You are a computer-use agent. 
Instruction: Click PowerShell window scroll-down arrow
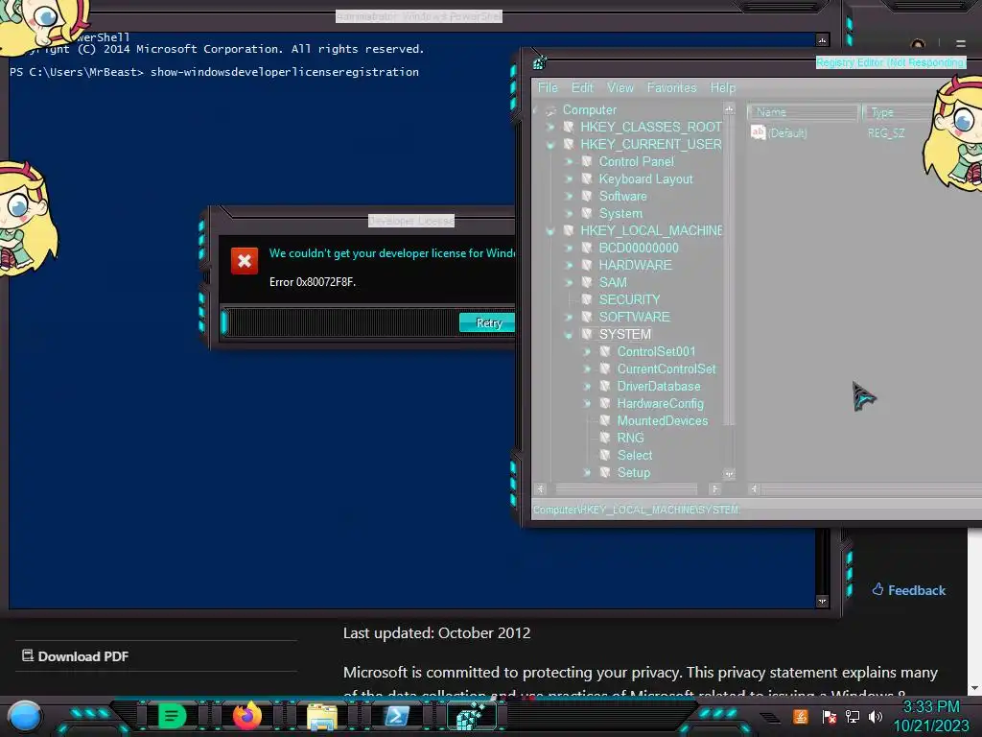pos(822,601)
